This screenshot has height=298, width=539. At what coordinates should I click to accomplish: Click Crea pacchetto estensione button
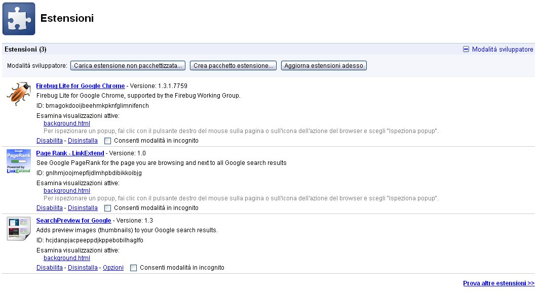point(233,66)
